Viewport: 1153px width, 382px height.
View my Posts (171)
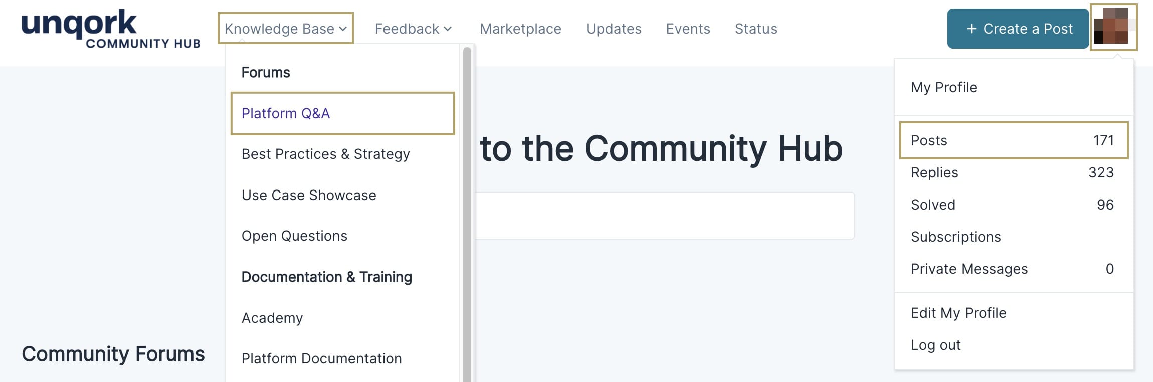[1014, 140]
